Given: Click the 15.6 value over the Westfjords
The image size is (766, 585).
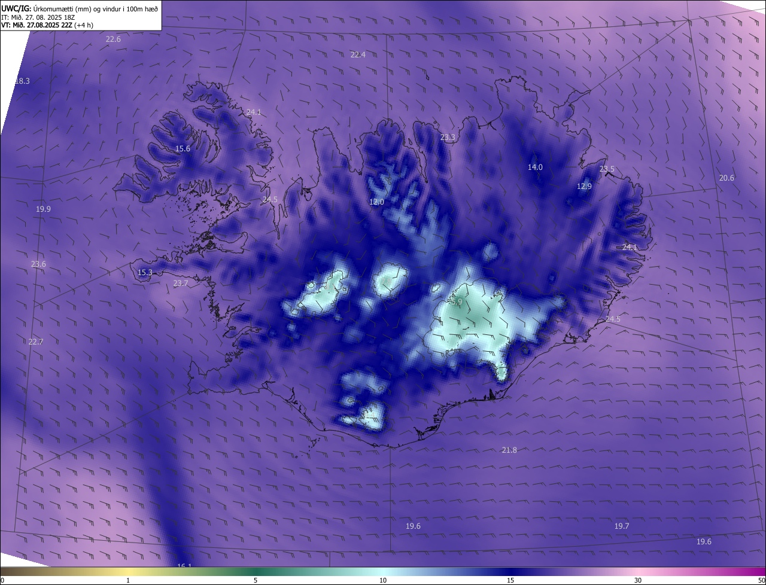Looking at the screenshot, I should pos(183,148).
